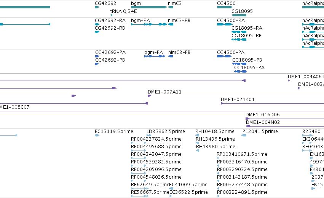Click the RE62649.5prime EST label

click(x=150, y=185)
